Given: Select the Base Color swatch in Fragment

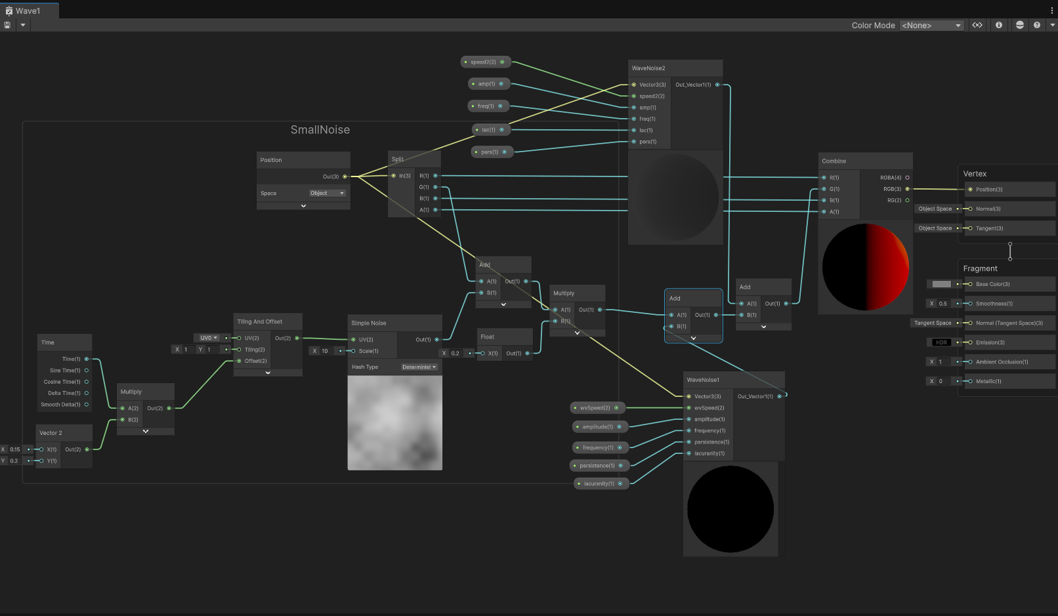Looking at the screenshot, I should [x=941, y=284].
